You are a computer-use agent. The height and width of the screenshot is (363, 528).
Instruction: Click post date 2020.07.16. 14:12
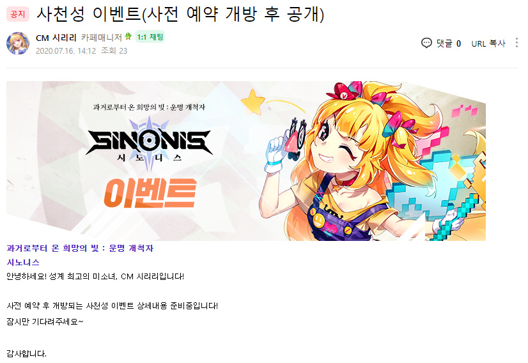(x=66, y=51)
